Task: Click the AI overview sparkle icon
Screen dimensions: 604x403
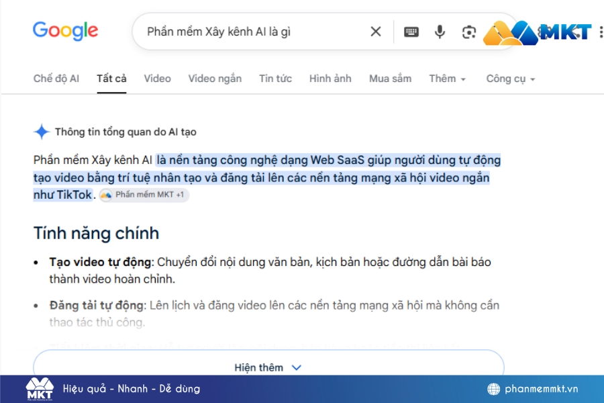Action: (42, 132)
